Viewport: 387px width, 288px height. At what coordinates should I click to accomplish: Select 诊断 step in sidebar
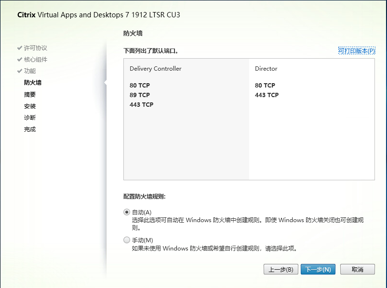click(30, 118)
